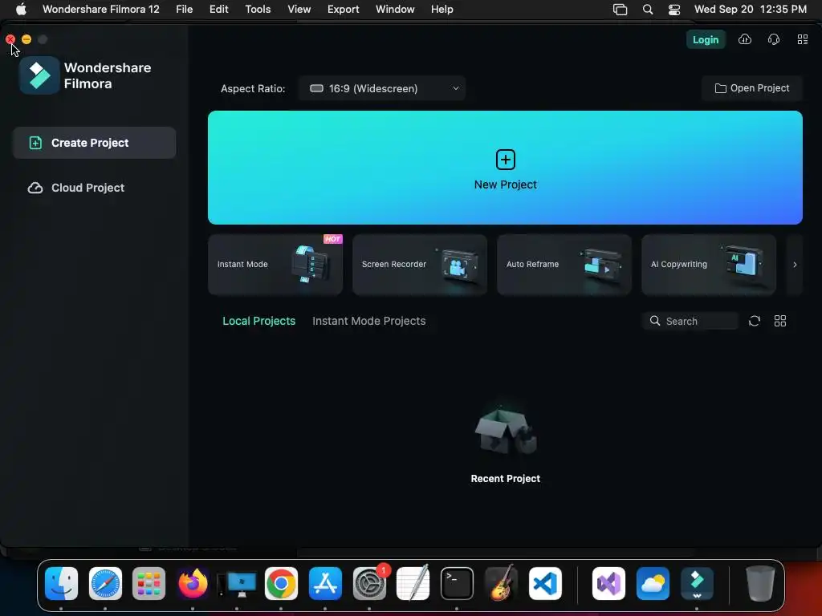Open the File menu
Viewport: 822px width, 616px height.
tap(184, 10)
